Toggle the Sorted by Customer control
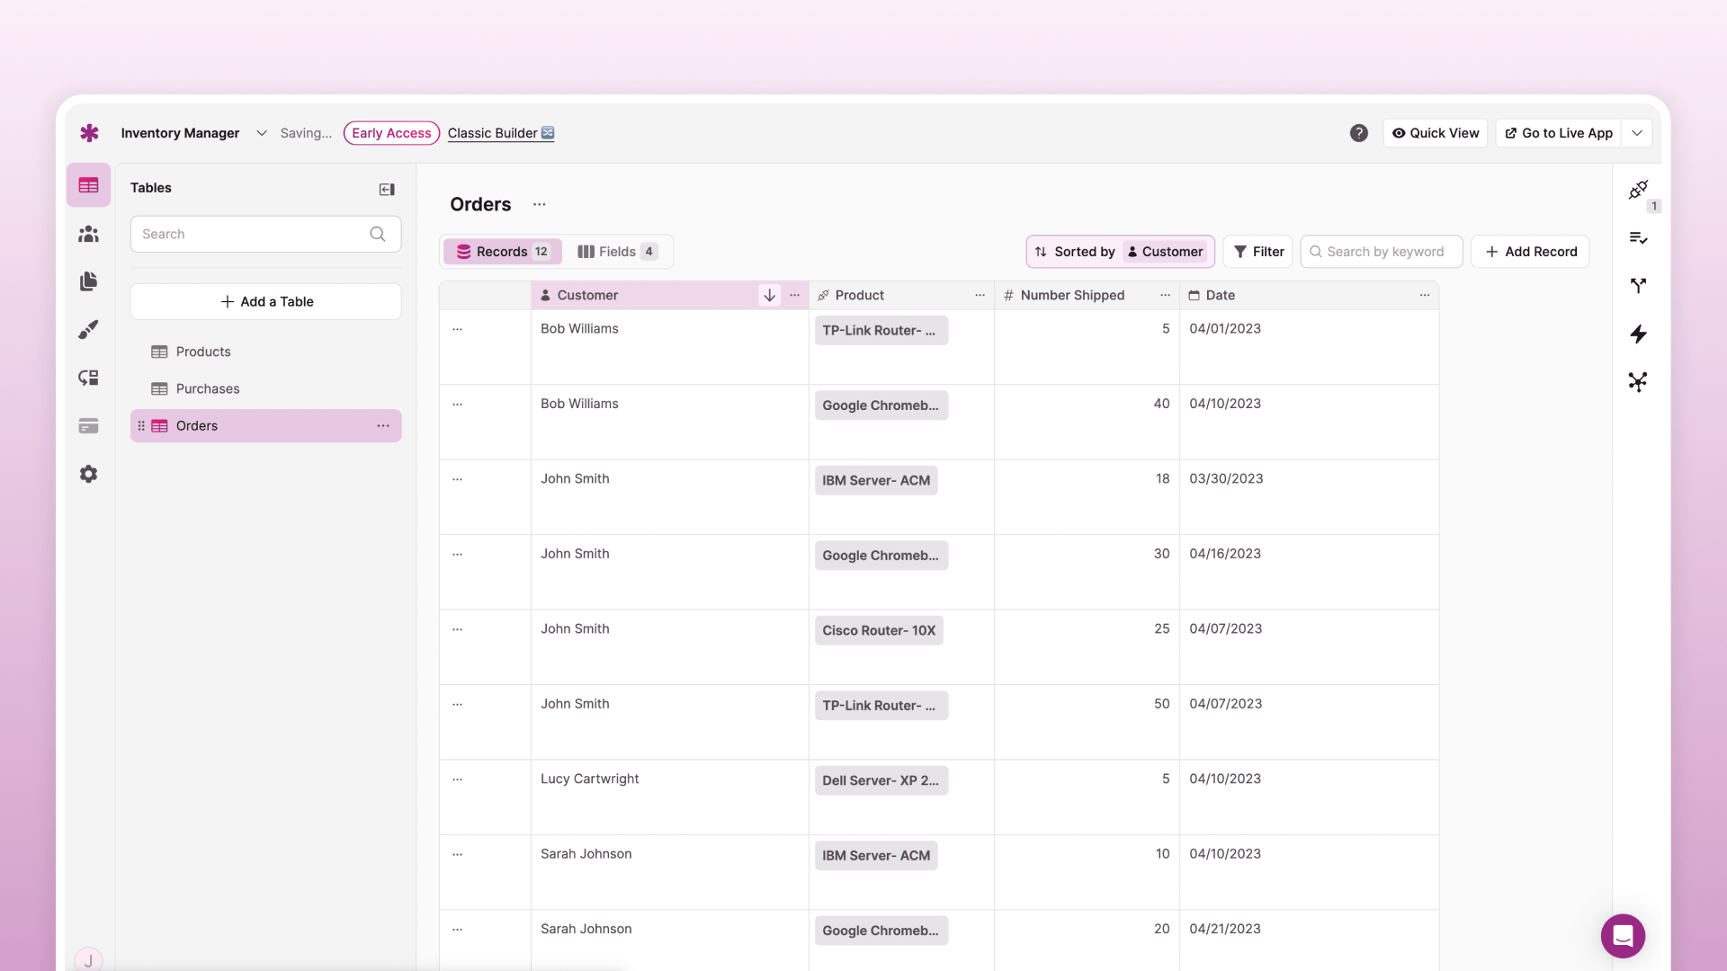 click(x=1120, y=252)
